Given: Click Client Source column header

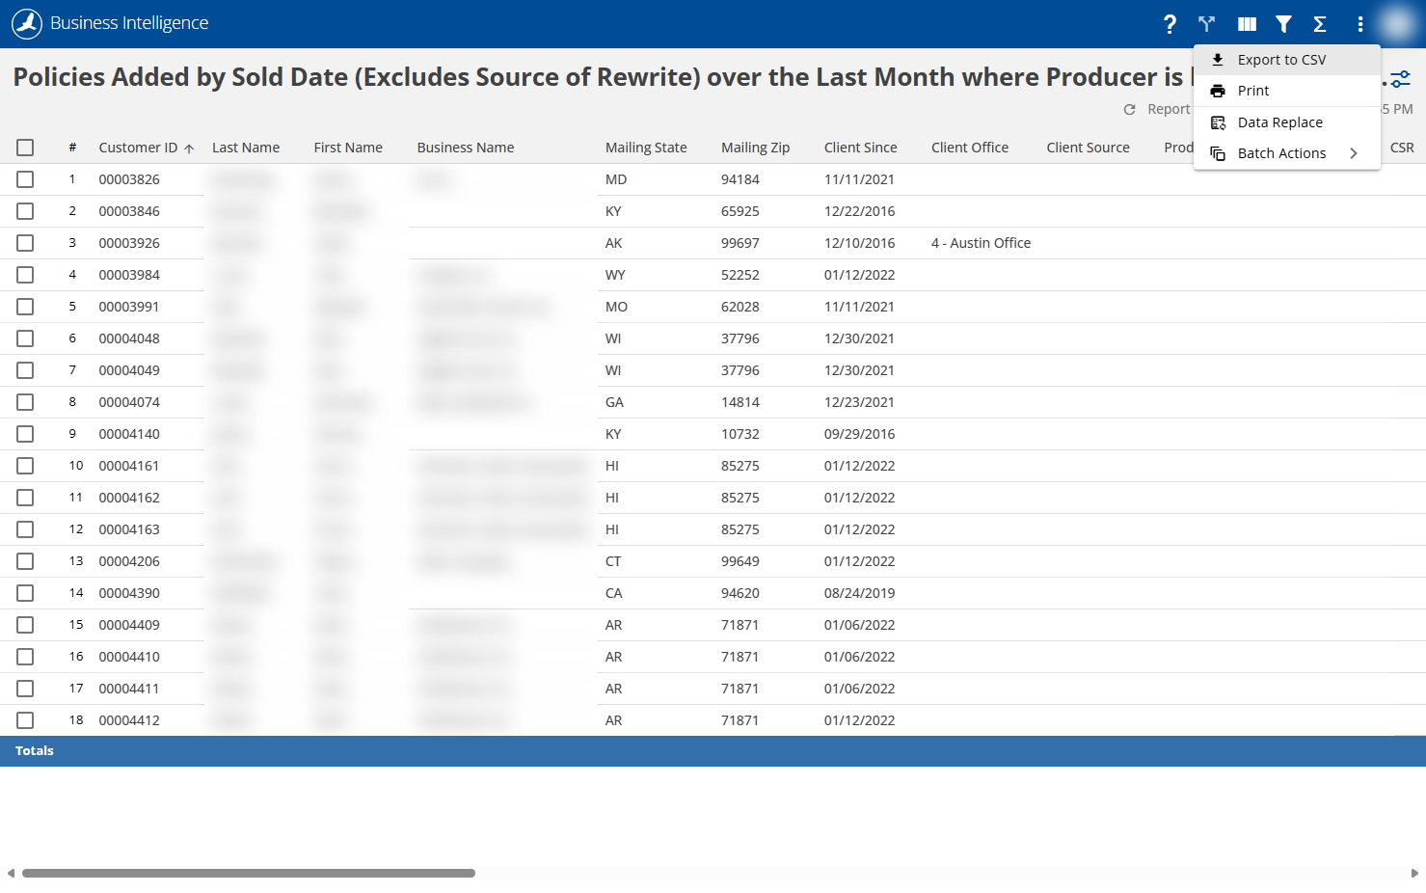Looking at the screenshot, I should click(x=1089, y=148).
